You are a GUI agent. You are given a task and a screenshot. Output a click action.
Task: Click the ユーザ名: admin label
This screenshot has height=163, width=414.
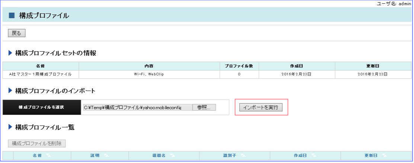tap(394, 4)
